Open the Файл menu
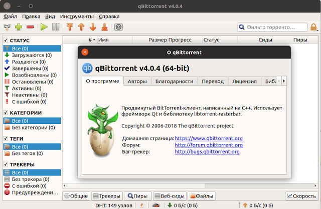Viewport: 321px width, 209px height. [10, 16]
